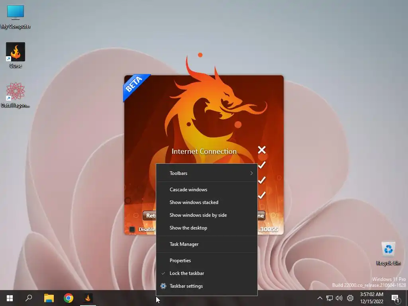Viewport: 408px width, 306px height.
Task: Open Task Manager from context menu
Action: pyautogui.click(x=207, y=244)
